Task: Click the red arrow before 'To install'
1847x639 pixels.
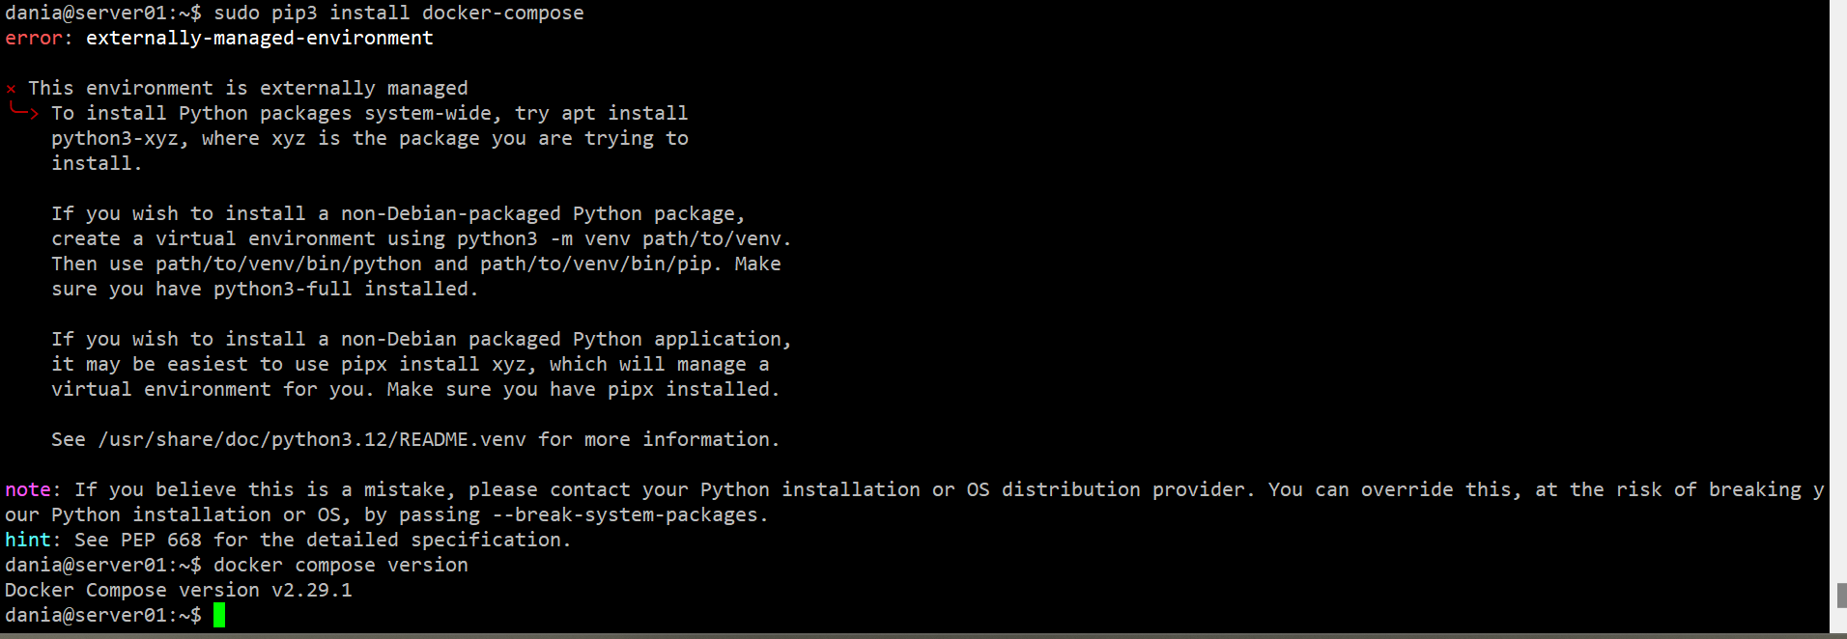Action: click(24, 112)
